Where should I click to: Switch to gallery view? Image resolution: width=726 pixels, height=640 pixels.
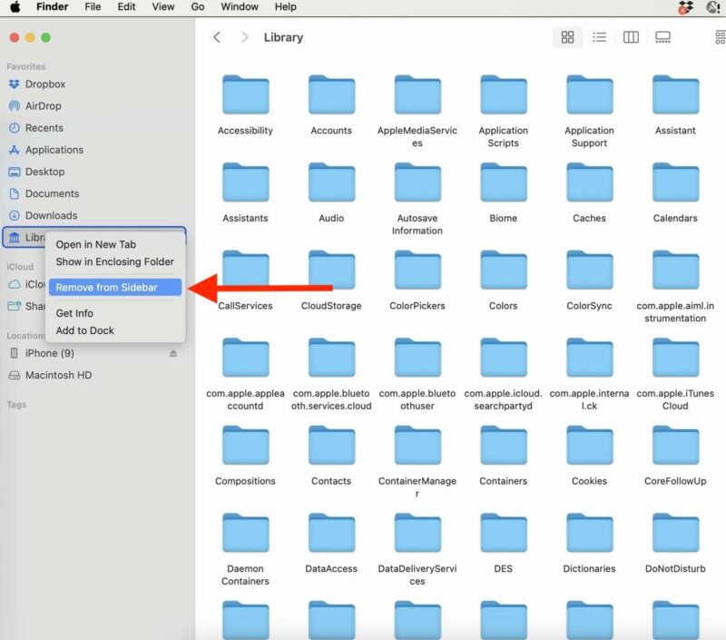click(662, 37)
